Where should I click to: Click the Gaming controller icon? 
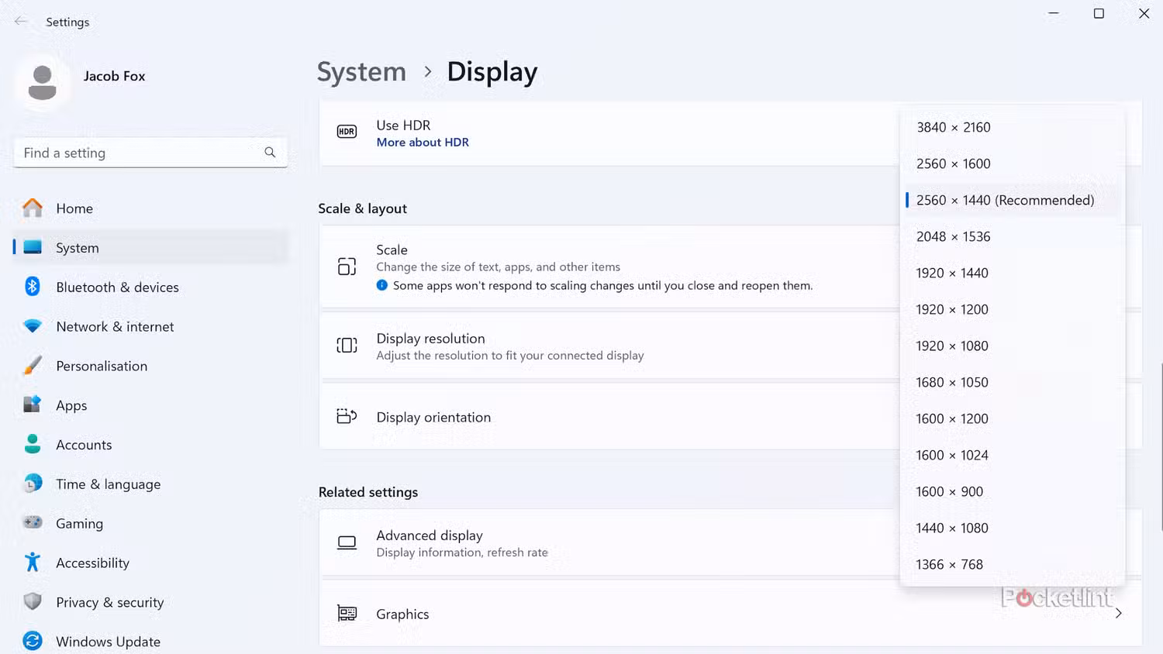coord(33,522)
